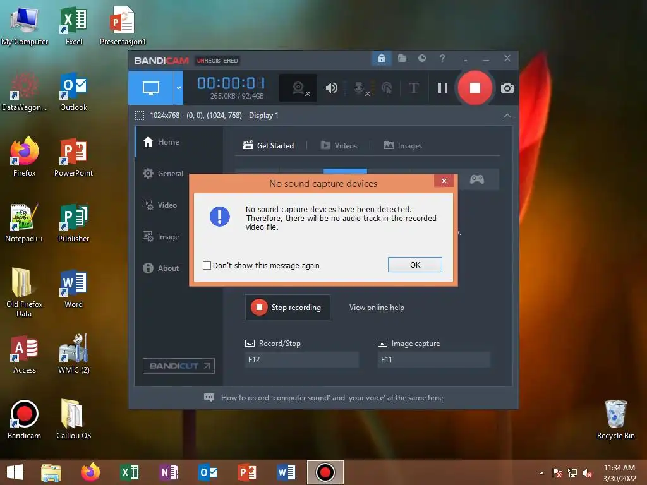Open the Word desktop shortcut
Viewport: 647px width, 485px height.
click(x=73, y=288)
